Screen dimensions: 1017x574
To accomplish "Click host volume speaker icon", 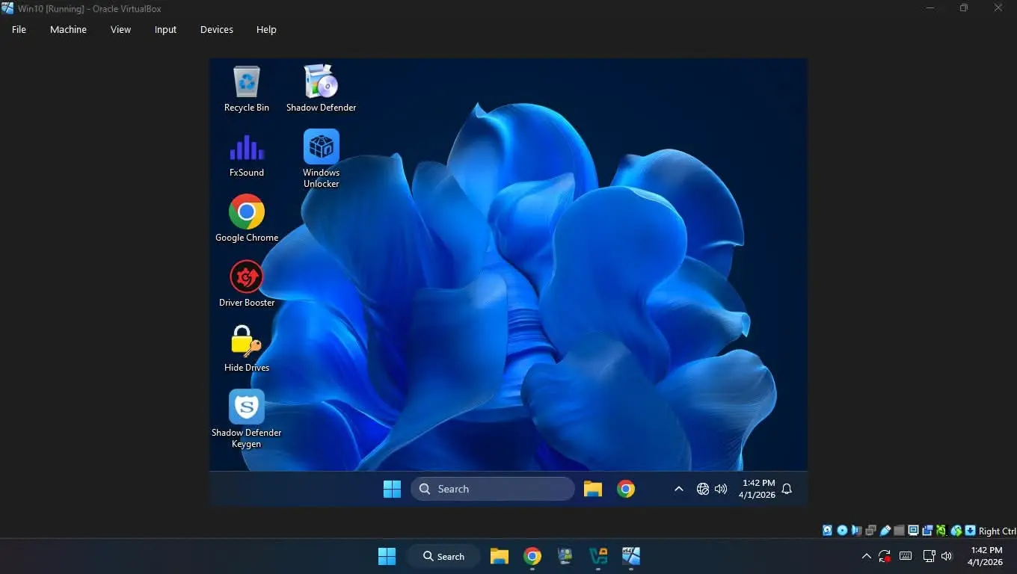I will [x=947, y=556].
